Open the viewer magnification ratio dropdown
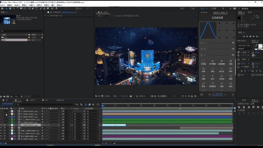 (x=109, y=96)
